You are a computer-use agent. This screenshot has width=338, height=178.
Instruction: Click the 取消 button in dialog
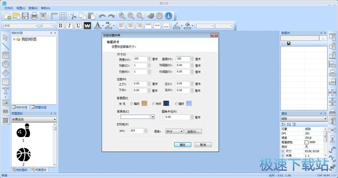click(203, 145)
